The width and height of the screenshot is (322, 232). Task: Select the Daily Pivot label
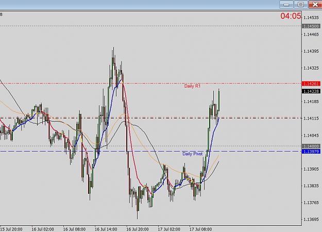192,154
